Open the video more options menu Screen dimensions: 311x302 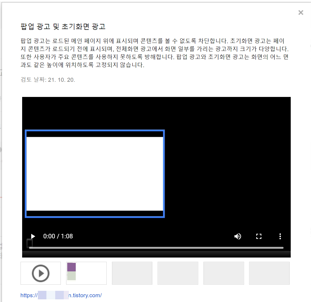pyautogui.click(x=280, y=236)
